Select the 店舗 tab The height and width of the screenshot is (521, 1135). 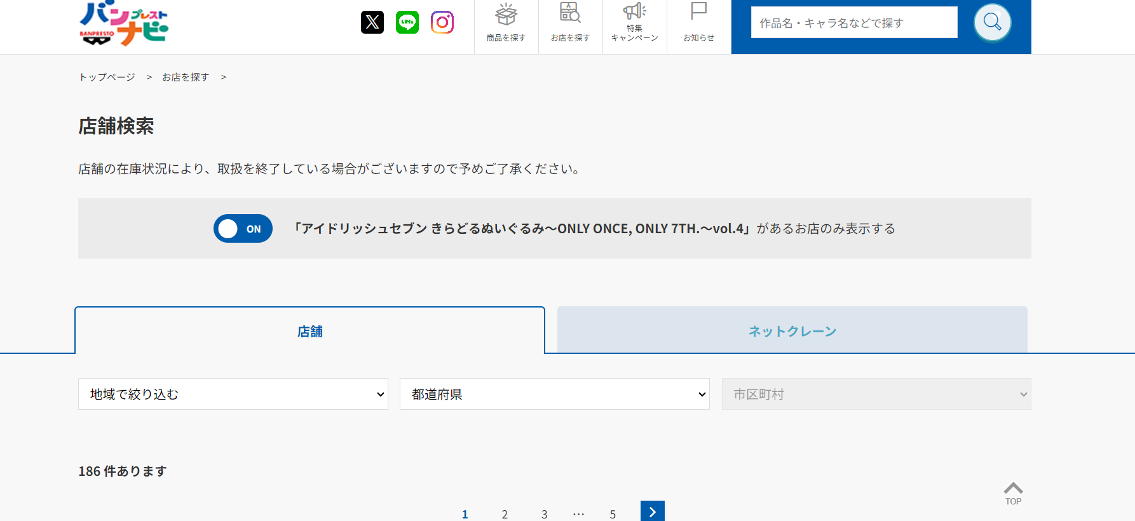pos(310,331)
